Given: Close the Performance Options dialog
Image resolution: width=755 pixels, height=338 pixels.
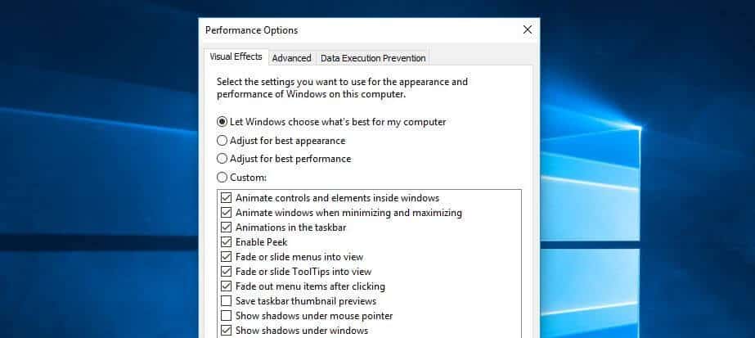Looking at the screenshot, I should (x=528, y=30).
